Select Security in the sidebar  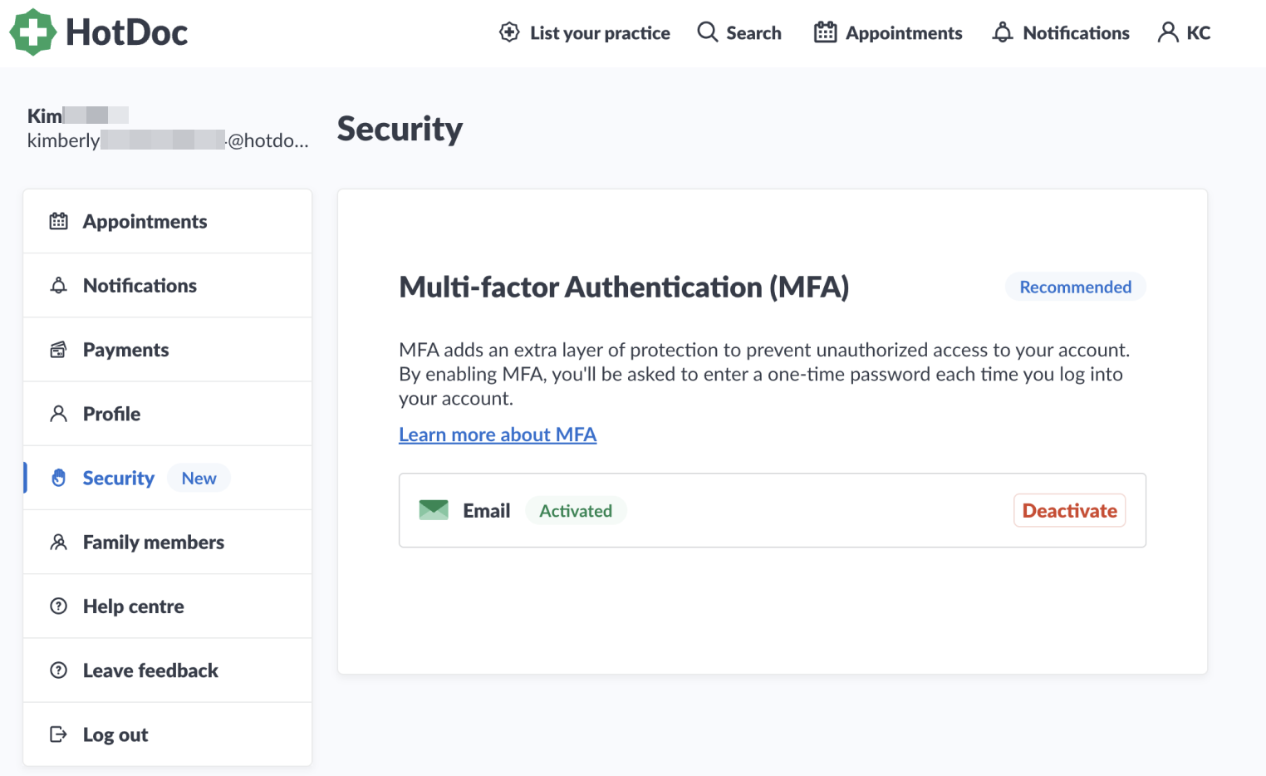[x=168, y=478]
